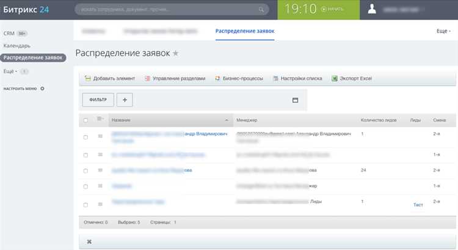
Task: Open action menu for row with Тест
Action: click(100, 204)
